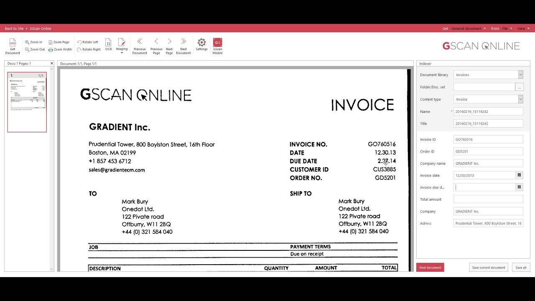The image size is (535, 301).
Task: Zoom Out of the document
Action: pyautogui.click(x=35, y=49)
